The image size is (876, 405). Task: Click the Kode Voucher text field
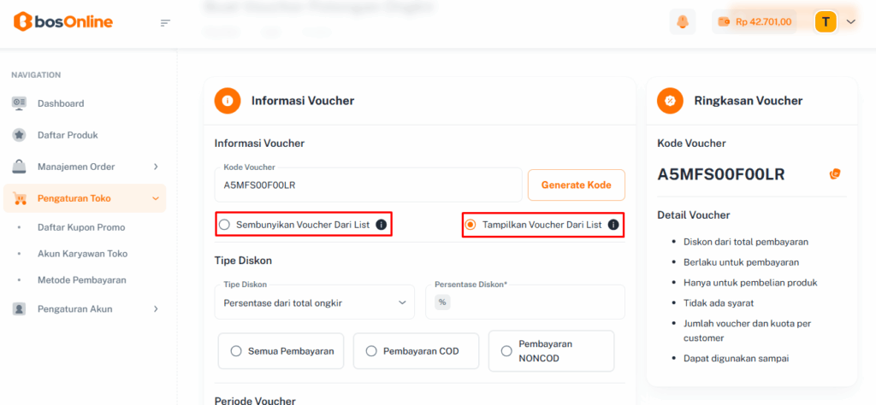click(368, 185)
